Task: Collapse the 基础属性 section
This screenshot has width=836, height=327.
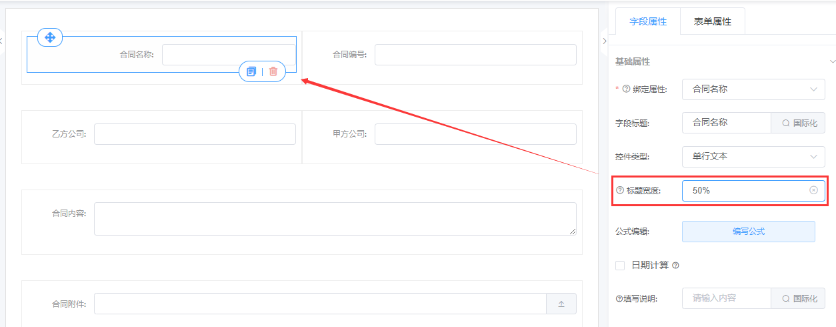Action: point(832,61)
